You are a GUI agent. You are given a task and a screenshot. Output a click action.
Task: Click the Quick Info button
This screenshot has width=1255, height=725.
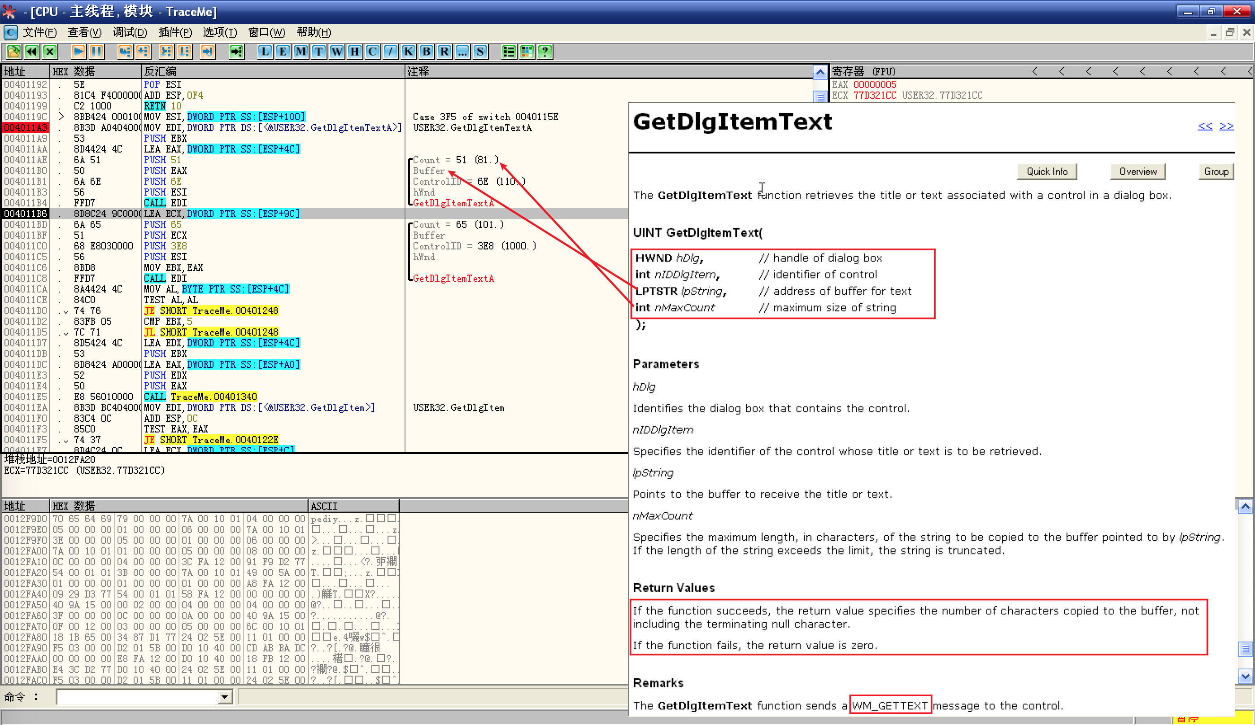point(1046,171)
